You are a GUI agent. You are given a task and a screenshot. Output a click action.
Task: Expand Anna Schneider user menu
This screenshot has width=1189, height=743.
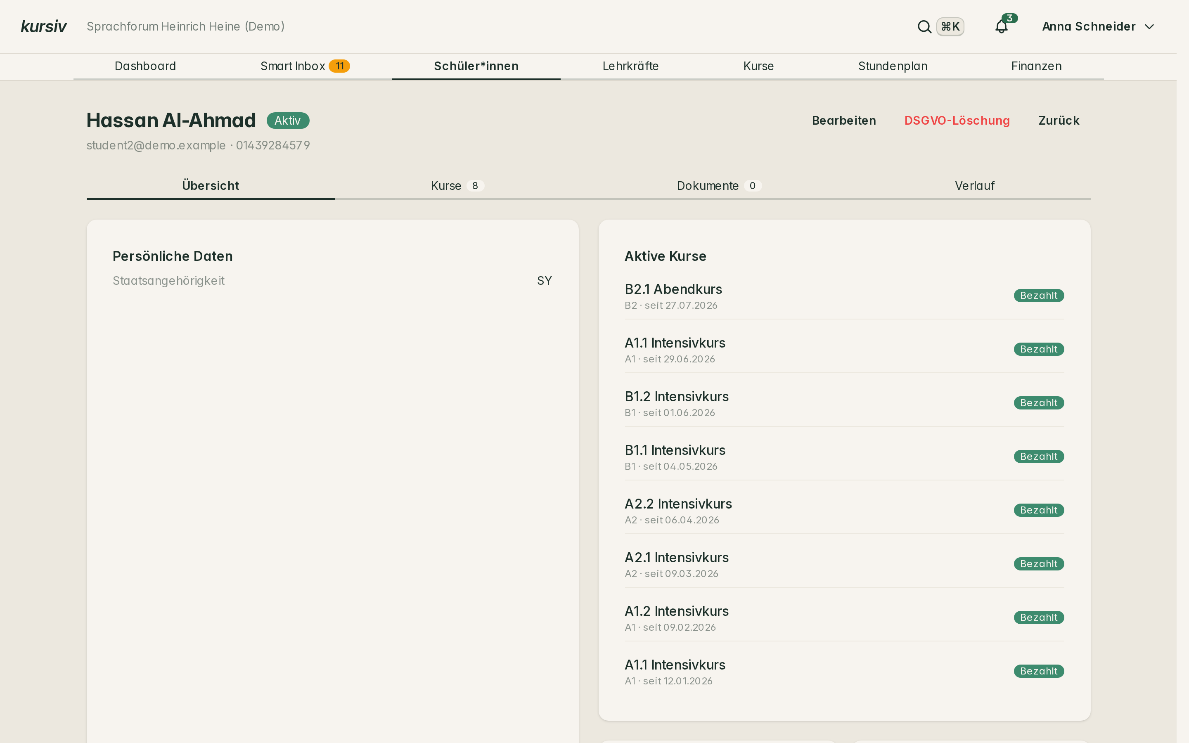tap(1098, 26)
